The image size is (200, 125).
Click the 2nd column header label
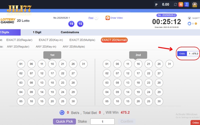138,55
